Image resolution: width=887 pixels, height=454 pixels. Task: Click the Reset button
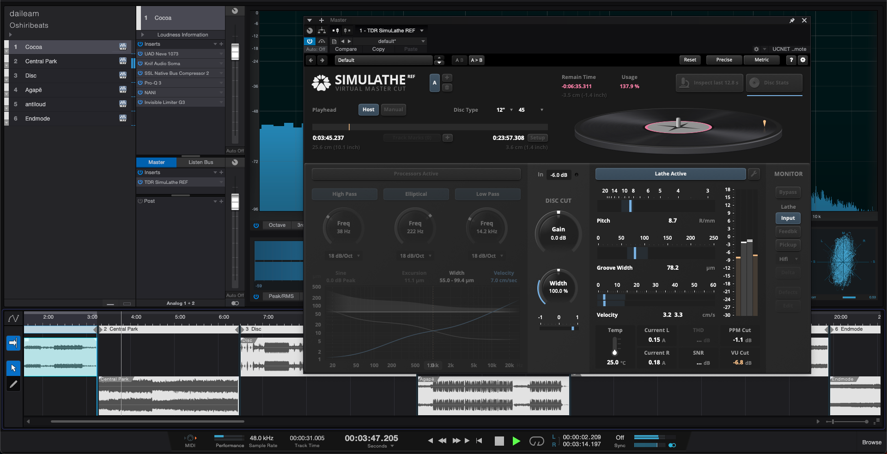[x=690, y=60]
